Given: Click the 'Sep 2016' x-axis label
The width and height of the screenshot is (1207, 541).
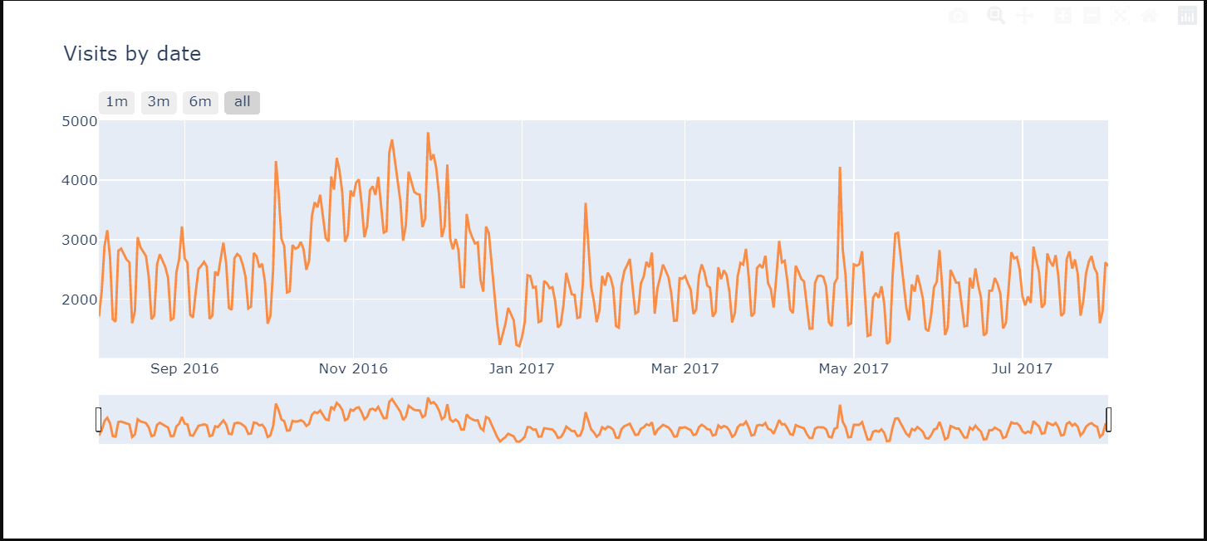Looking at the screenshot, I should pyautogui.click(x=184, y=368).
